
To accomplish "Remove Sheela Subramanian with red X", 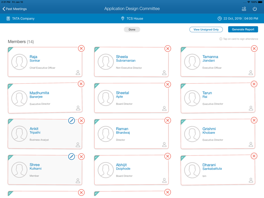I will coord(168,49).
